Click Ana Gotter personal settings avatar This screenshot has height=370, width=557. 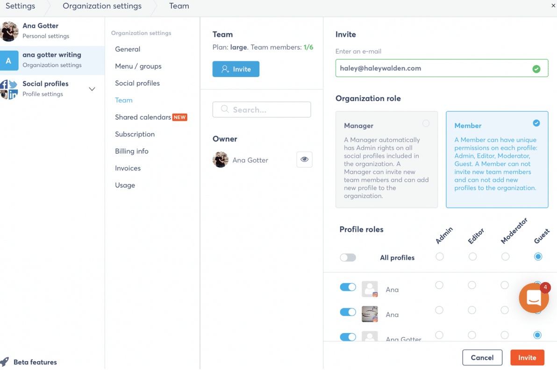click(10, 31)
